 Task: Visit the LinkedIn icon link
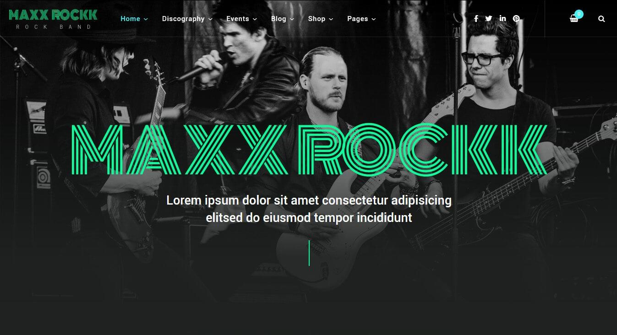[502, 19]
